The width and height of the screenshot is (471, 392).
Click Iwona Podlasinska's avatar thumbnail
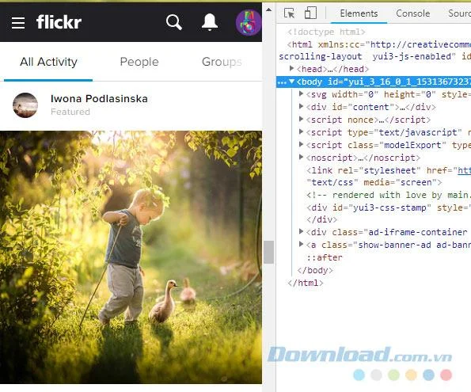click(25, 105)
